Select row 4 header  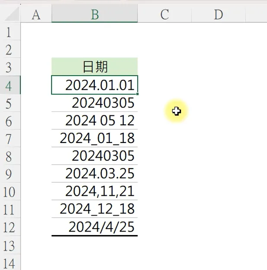[10, 85]
